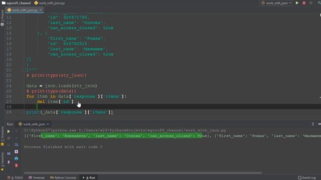The image size is (321, 180).
Task: Close the work_with_json Run tab
Action: click(x=48, y=124)
